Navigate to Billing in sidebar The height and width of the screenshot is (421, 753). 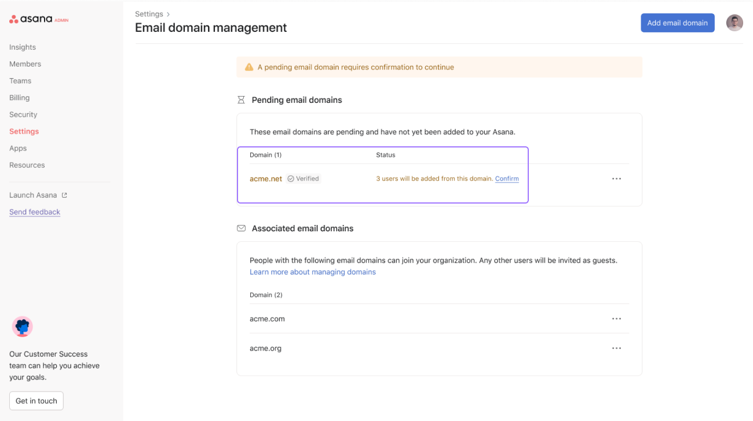coord(19,98)
